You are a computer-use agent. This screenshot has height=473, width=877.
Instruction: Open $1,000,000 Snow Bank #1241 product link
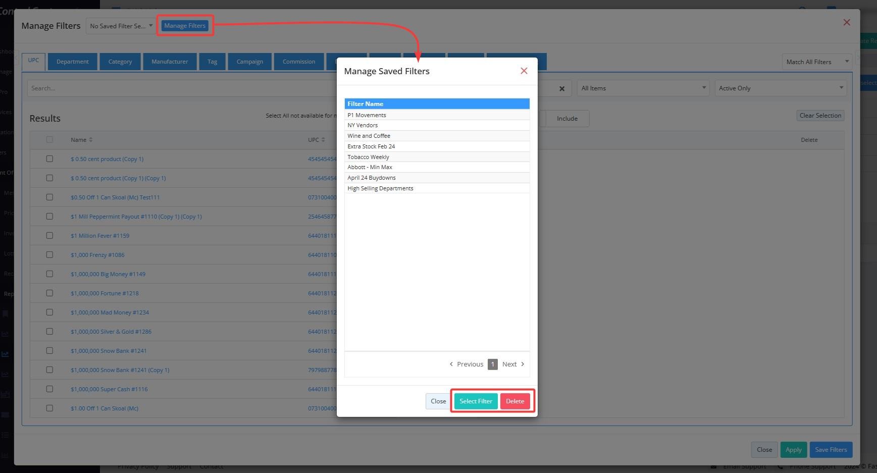pos(109,351)
